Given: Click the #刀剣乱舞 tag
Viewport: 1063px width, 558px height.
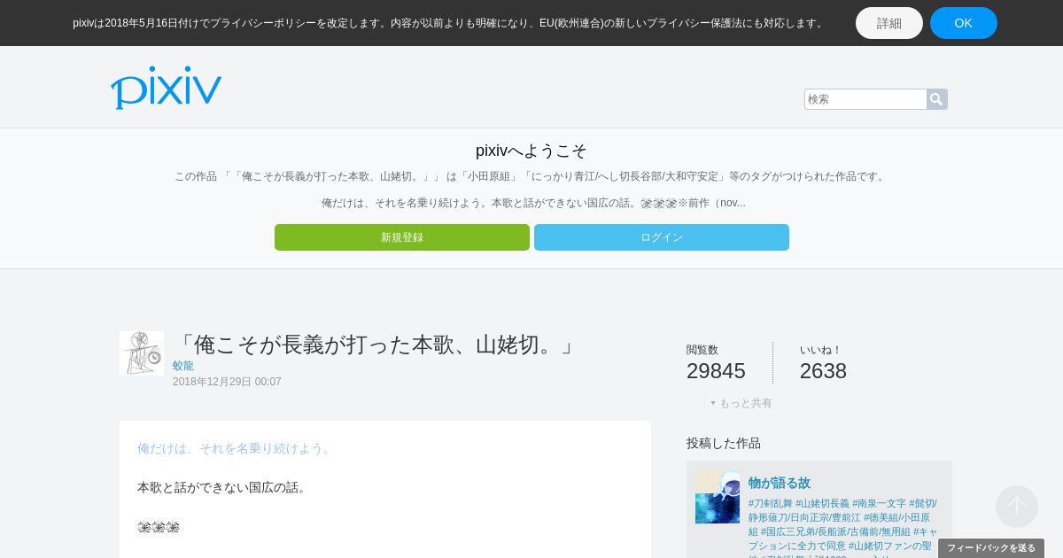Looking at the screenshot, I should click(771, 503).
